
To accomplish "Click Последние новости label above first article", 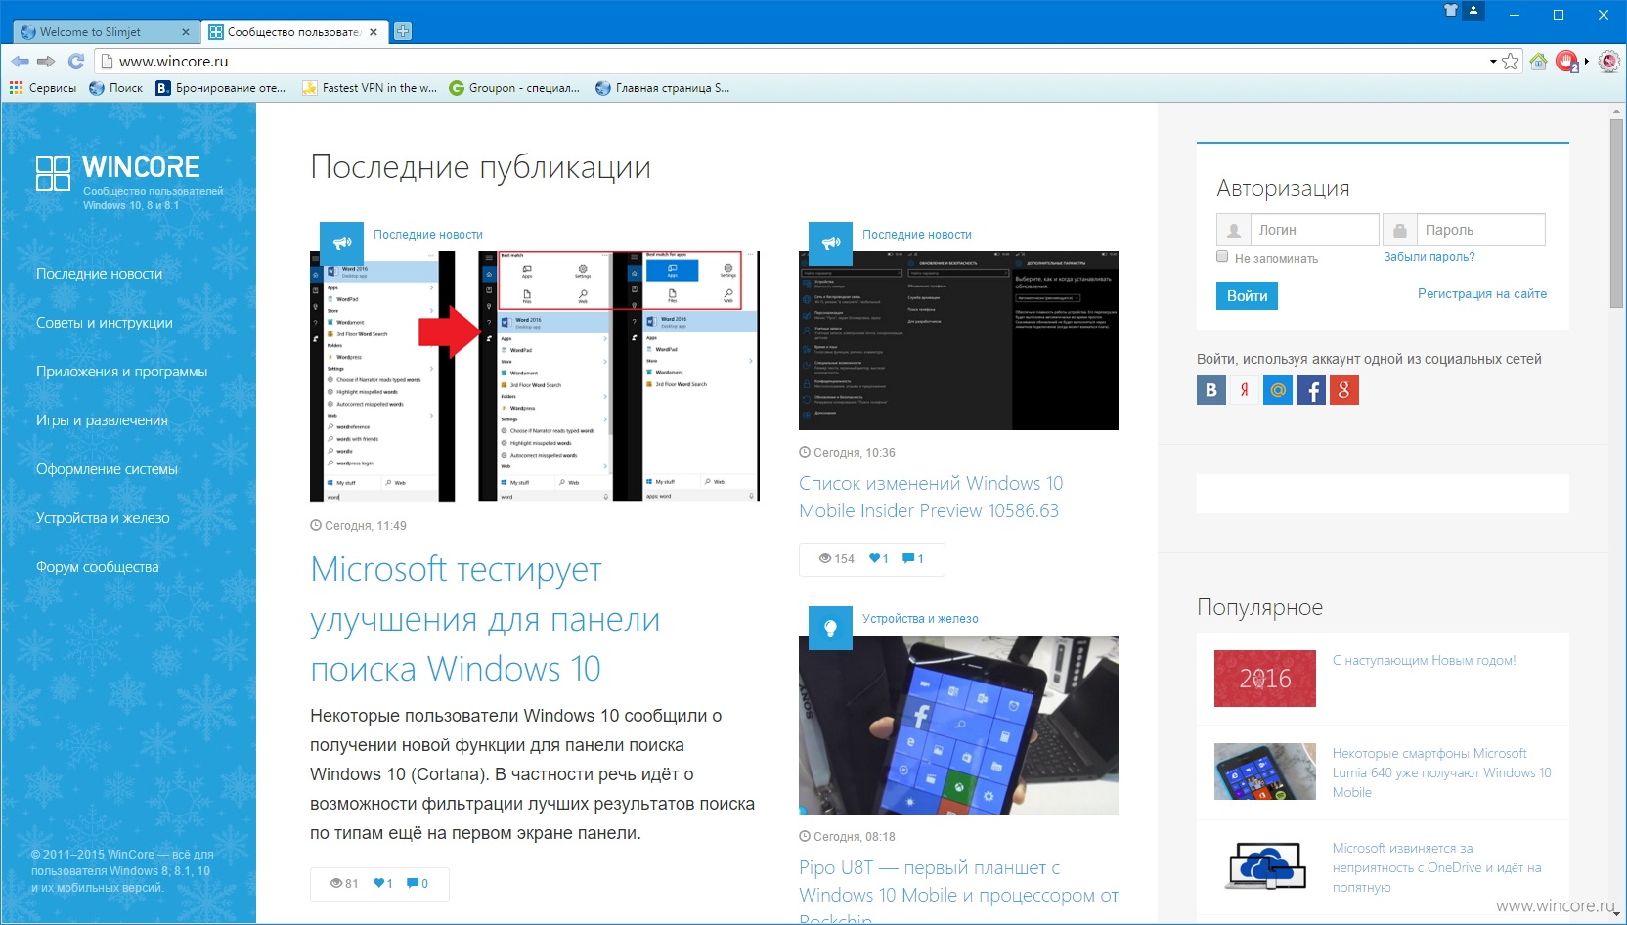I will [428, 235].
